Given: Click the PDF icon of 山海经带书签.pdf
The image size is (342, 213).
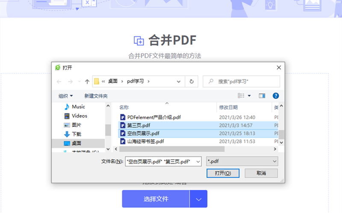Looking at the screenshot, I should (123, 141).
